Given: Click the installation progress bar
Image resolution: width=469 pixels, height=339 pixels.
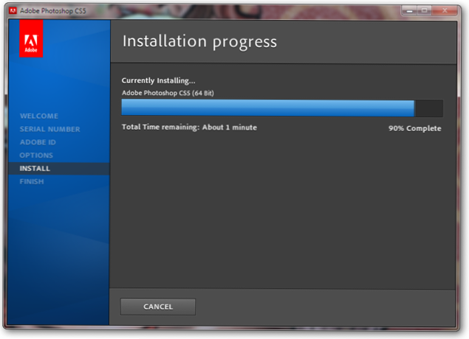Looking at the screenshot, I should [282, 108].
